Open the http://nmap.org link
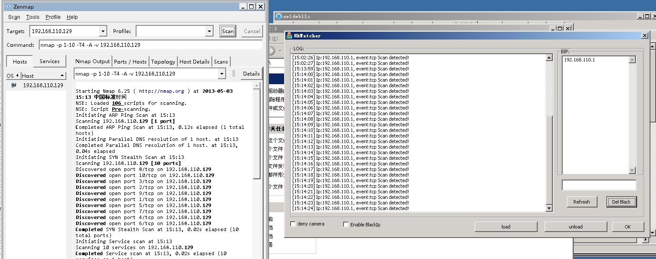The image size is (656, 259). [161, 91]
